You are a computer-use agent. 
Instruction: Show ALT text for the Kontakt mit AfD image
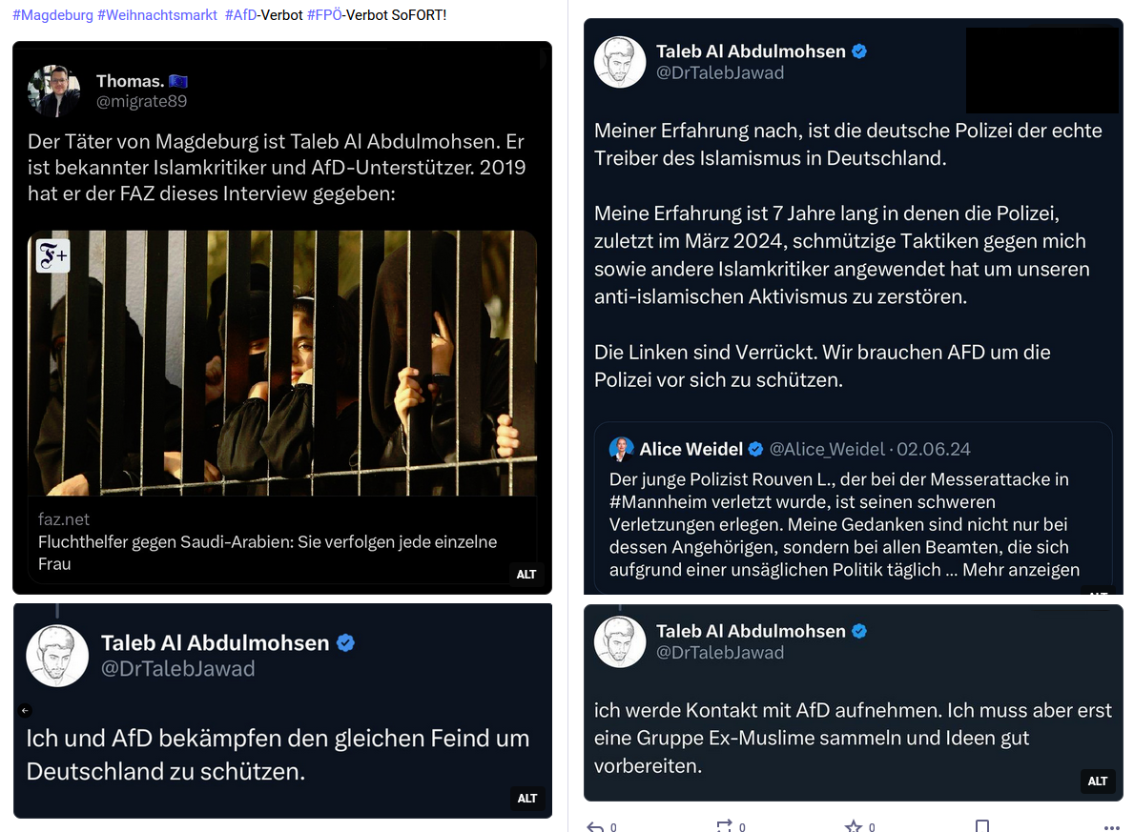[1098, 781]
